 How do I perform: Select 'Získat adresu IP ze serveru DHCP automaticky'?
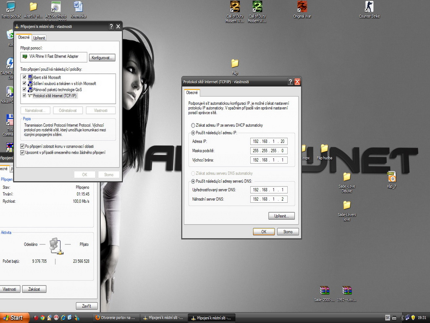(193, 125)
